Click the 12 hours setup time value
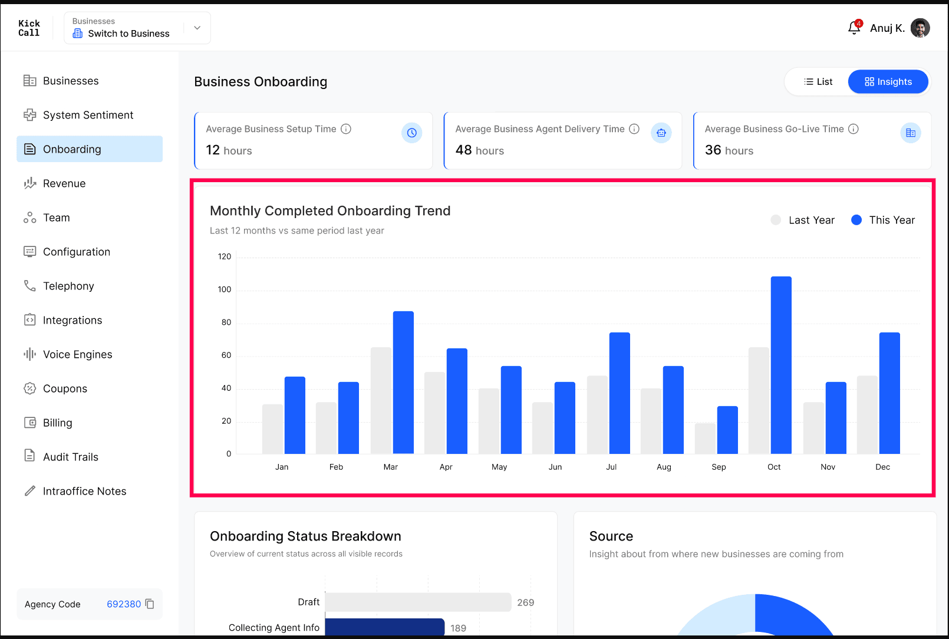The width and height of the screenshot is (949, 639). point(229,150)
